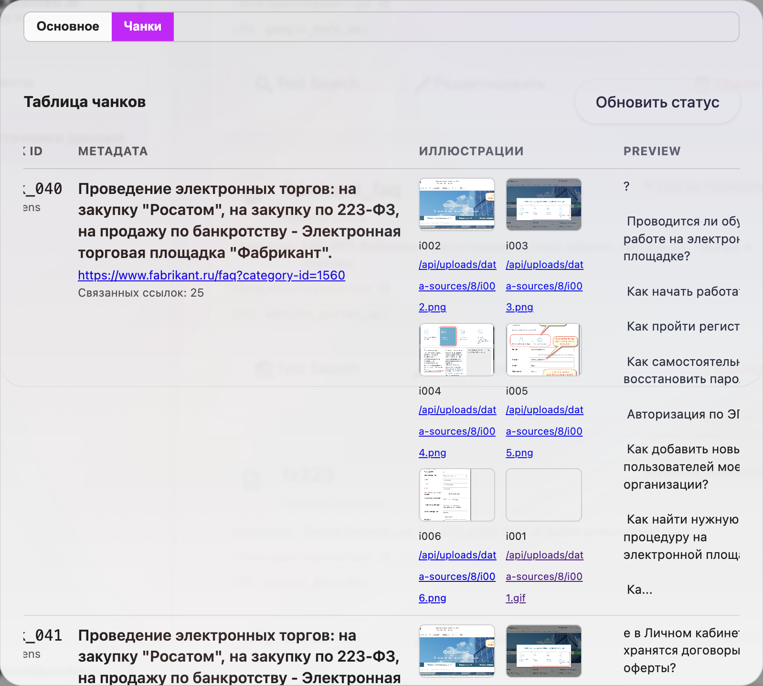Open thumbnail i005 illustration
Viewport: 763px width, 686px height.
pos(544,350)
